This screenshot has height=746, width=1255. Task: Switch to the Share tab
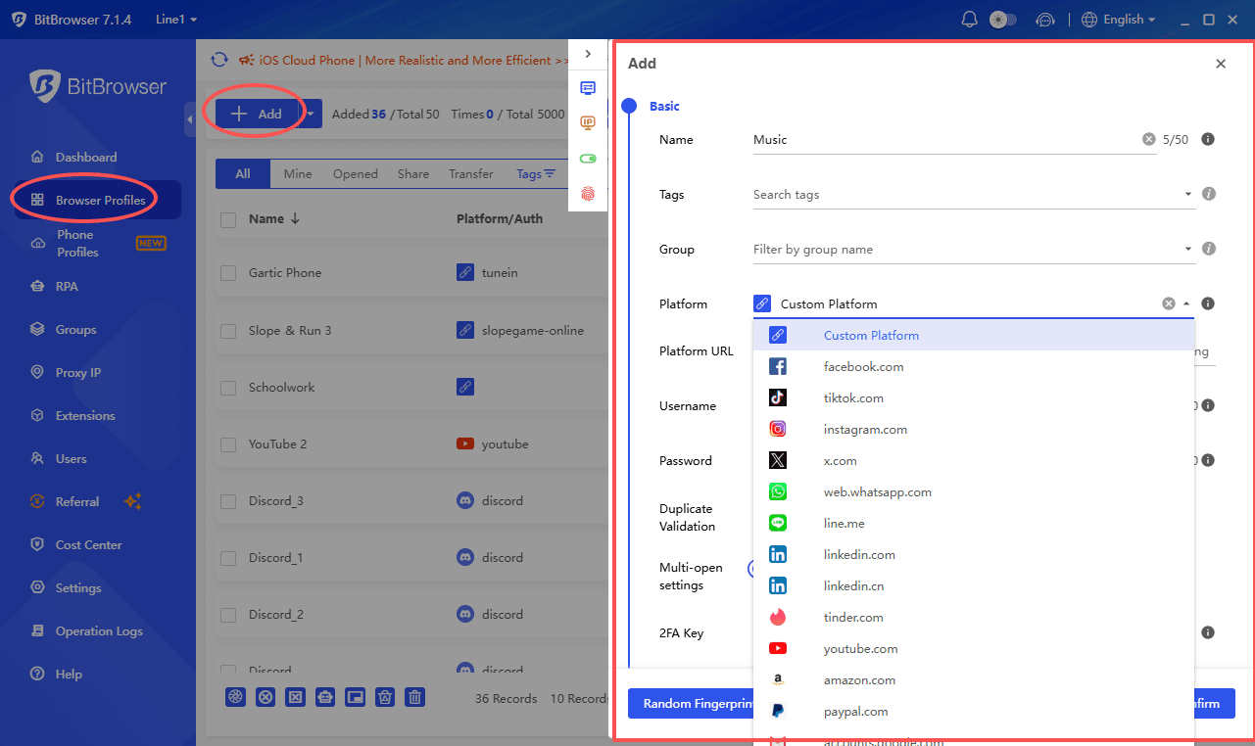[x=413, y=174]
